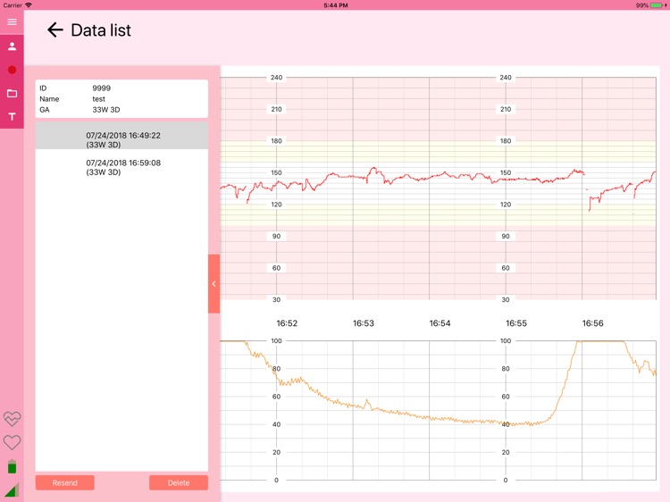Tap the Data list title
Image resolution: width=670 pixels, height=502 pixels.
pos(101,30)
